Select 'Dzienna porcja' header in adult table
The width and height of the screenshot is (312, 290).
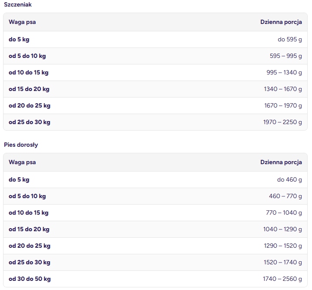pyautogui.click(x=281, y=162)
